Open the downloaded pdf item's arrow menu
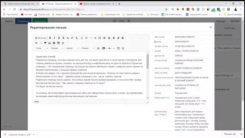Viewport: 245px width, 138px height. 33,135
